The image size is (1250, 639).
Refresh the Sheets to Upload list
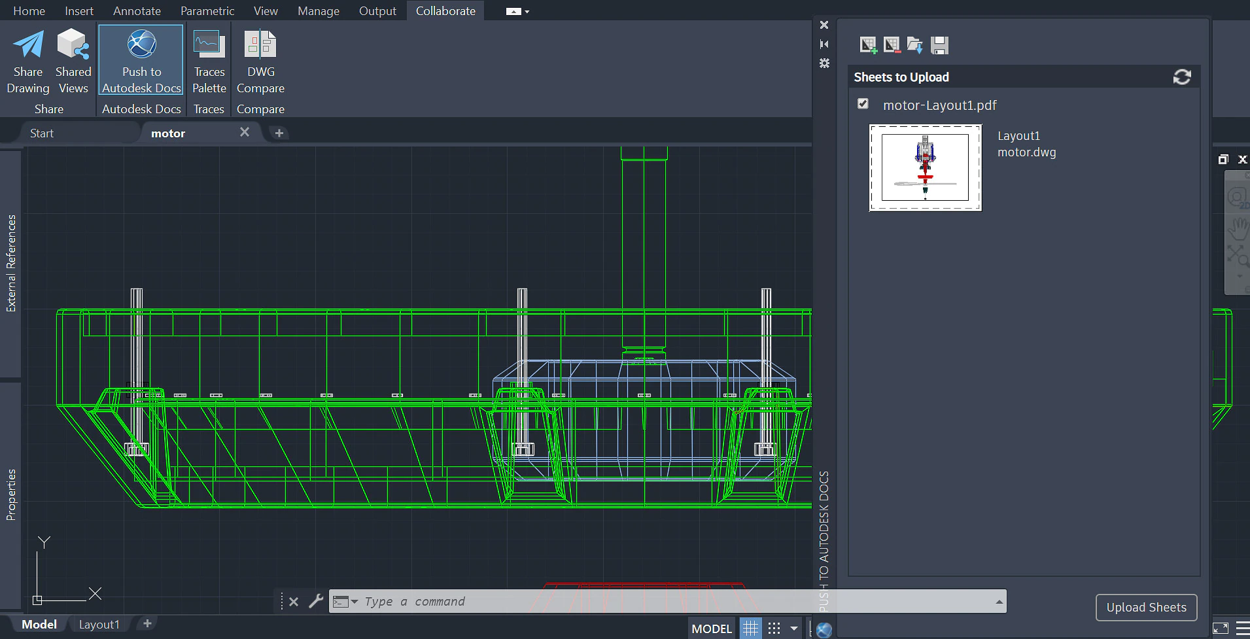pos(1182,76)
